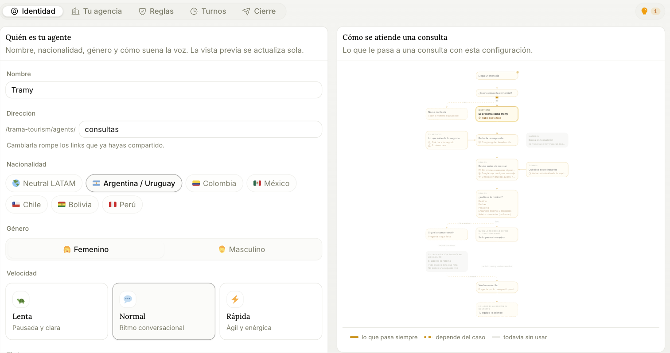The width and height of the screenshot is (670, 353).
Task: Click the shield icon on Reglas tab
Action: (142, 11)
